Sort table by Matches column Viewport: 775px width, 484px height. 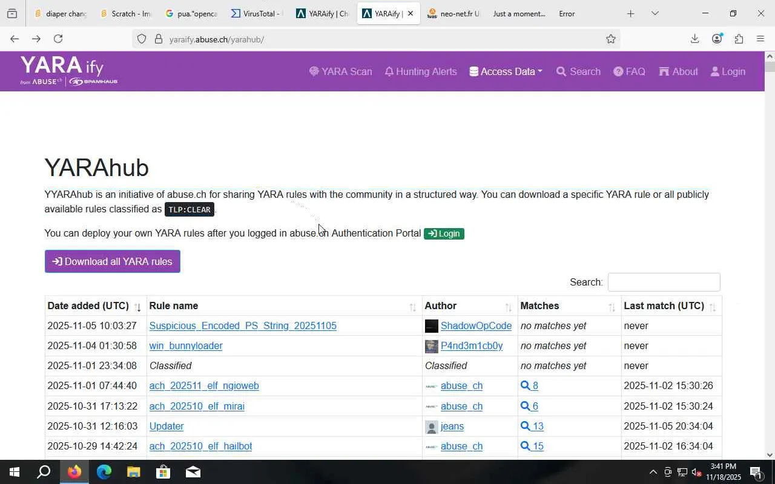pos(569,306)
